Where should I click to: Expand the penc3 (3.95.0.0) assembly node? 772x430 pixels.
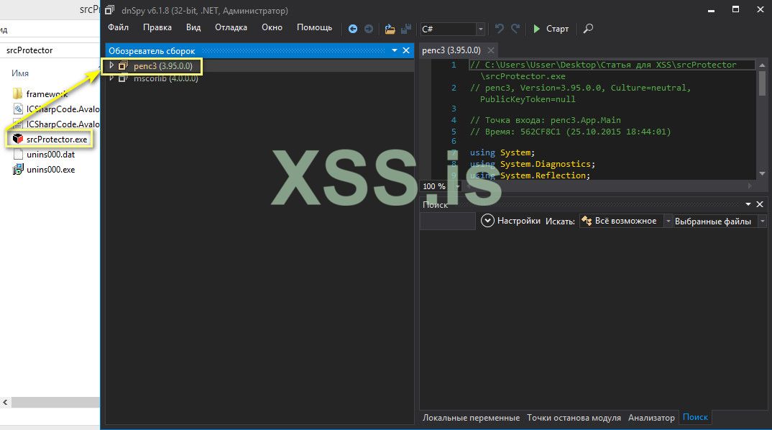(111, 65)
